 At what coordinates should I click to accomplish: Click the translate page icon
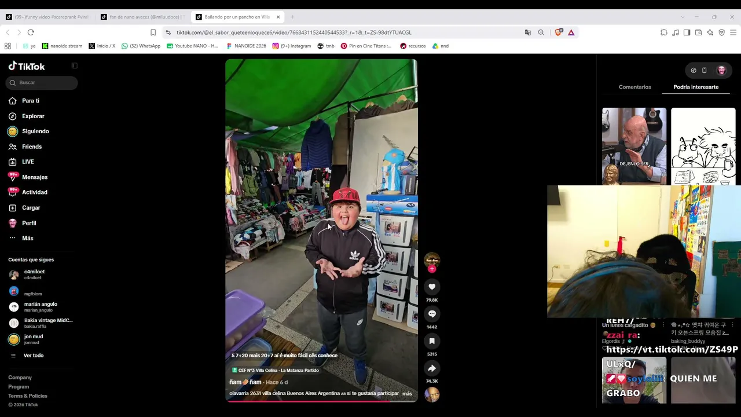[528, 32]
